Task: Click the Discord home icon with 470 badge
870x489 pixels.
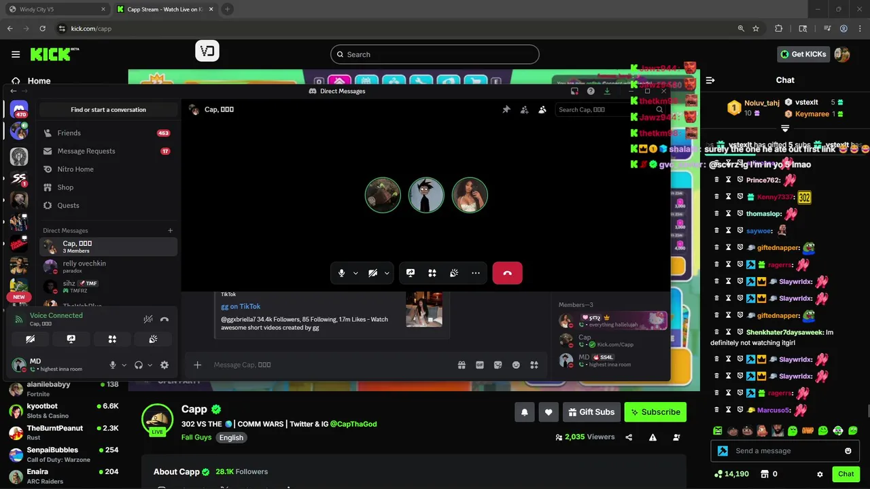Action: (x=19, y=110)
